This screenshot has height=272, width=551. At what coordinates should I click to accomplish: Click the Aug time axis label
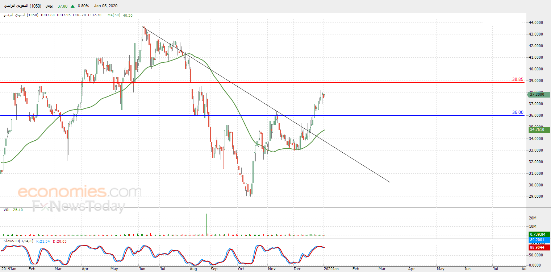click(x=193, y=269)
